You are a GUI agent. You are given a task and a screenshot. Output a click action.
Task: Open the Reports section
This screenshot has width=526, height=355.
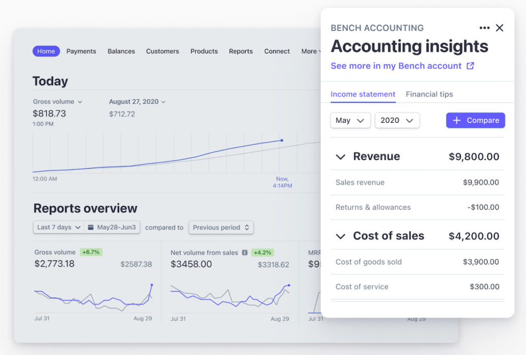(241, 51)
